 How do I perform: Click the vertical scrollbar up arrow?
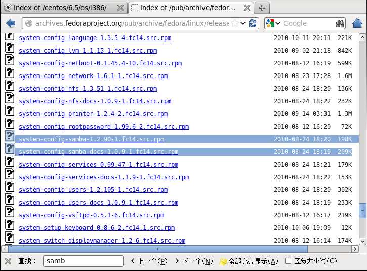click(x=362, y=37)
